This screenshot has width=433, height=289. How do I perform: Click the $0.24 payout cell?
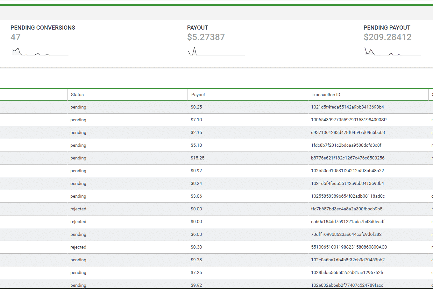coord(196,183)
